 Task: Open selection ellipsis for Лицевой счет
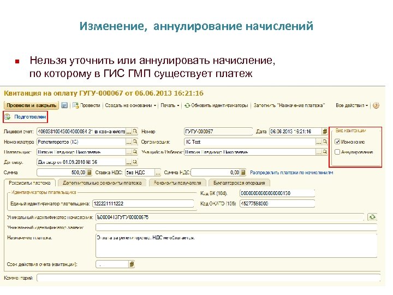coord(129,132)
